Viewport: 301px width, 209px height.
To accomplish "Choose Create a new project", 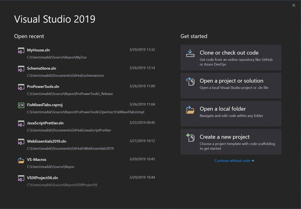I will point(231,142).
